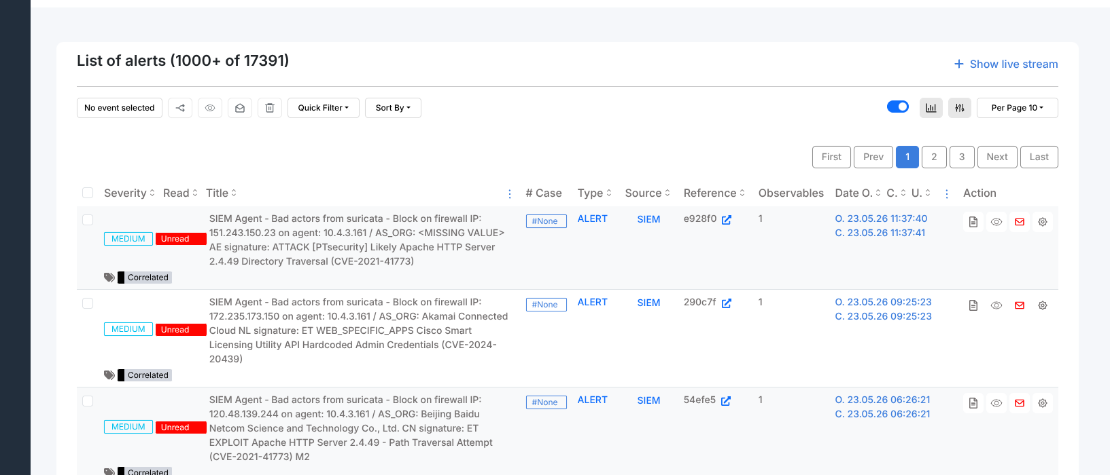This screenshot has height=475, width=1110.
Task: Click eye preview icon for alert 290c7f
Action: click(x=996, y=305)
